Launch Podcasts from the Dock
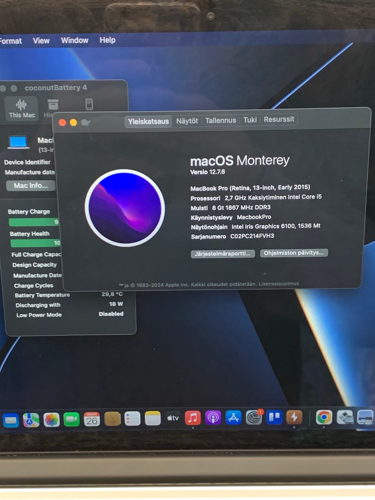Image resolution: width=375 pixels, height=500 pixels. click(213, 418)
